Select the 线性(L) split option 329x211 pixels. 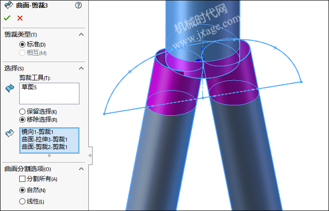(22, 202)
